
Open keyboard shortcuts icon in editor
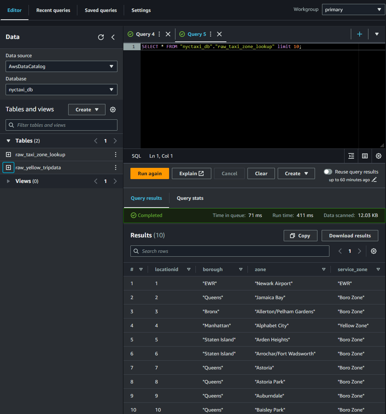[x=365, y=156]
